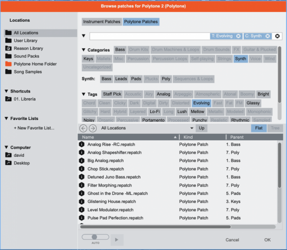Select the Song Samples folder icon
287x250 pixels.
pyautogui.click(x=8, y=72)
